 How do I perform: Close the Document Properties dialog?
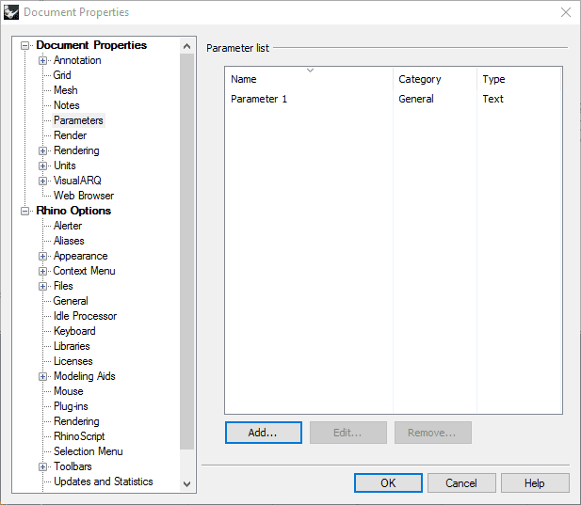pyautogui.click(x=565, y=12)
